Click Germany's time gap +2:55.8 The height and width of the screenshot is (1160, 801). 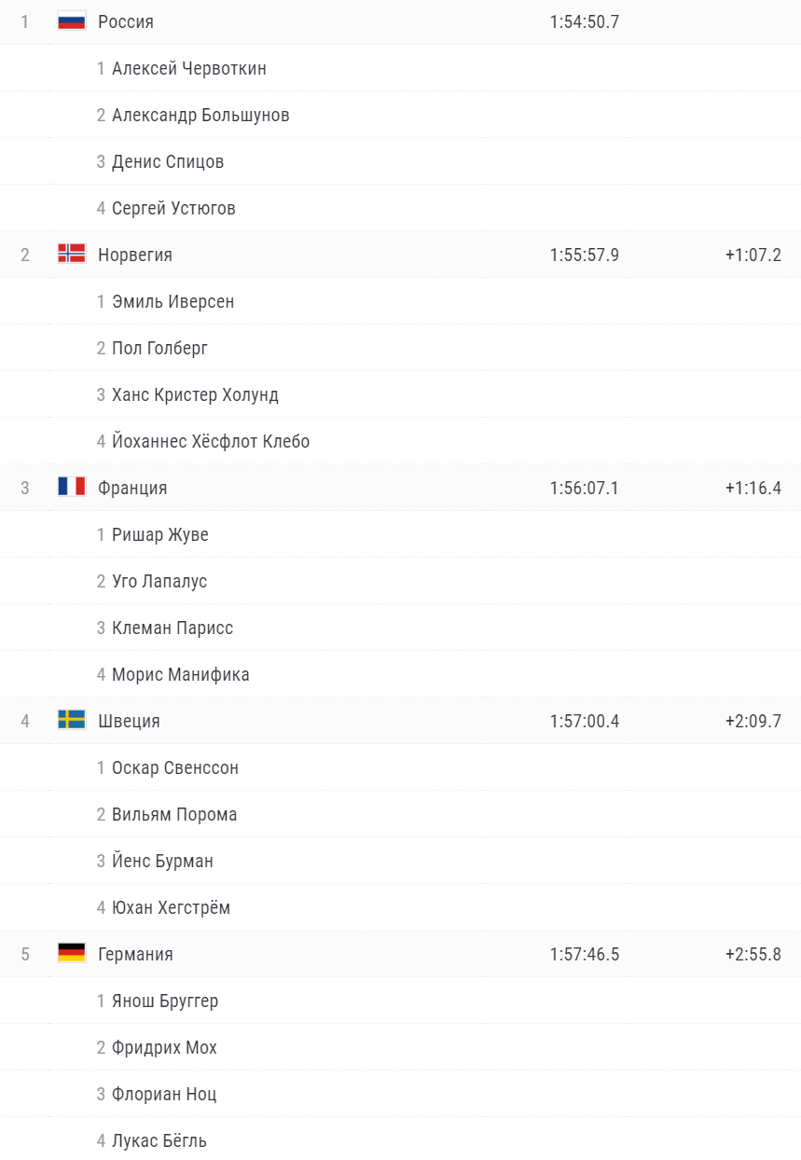[753, 954]
